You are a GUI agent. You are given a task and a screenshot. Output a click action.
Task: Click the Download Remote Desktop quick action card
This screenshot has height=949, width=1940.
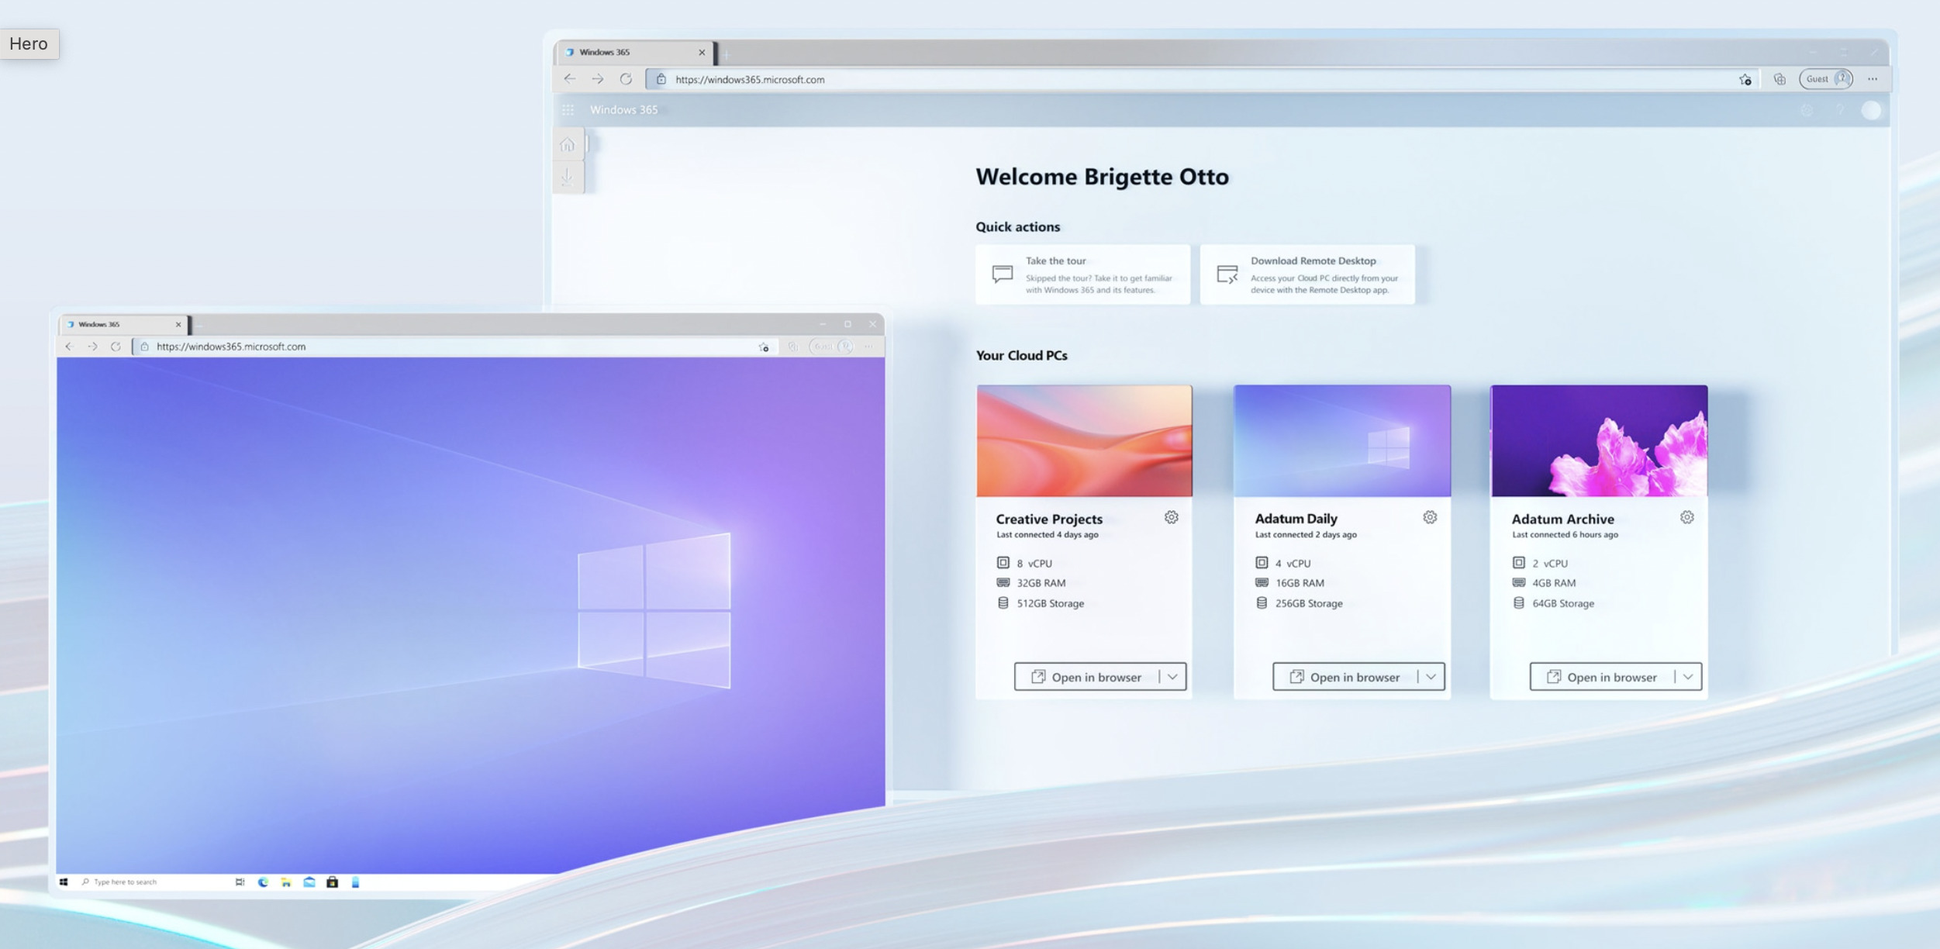(1307, 274)
